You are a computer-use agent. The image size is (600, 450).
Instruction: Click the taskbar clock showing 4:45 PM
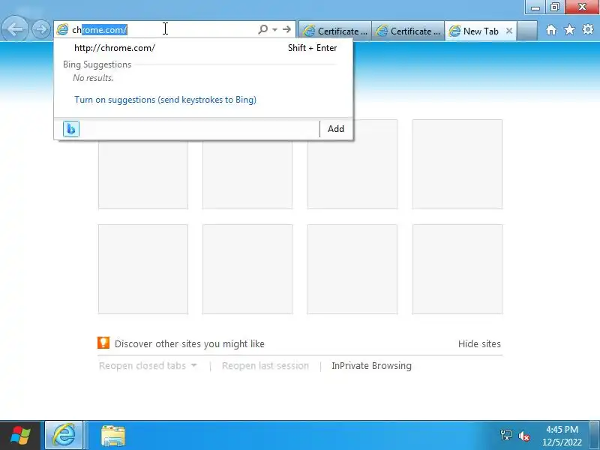(x=562, y=436)
